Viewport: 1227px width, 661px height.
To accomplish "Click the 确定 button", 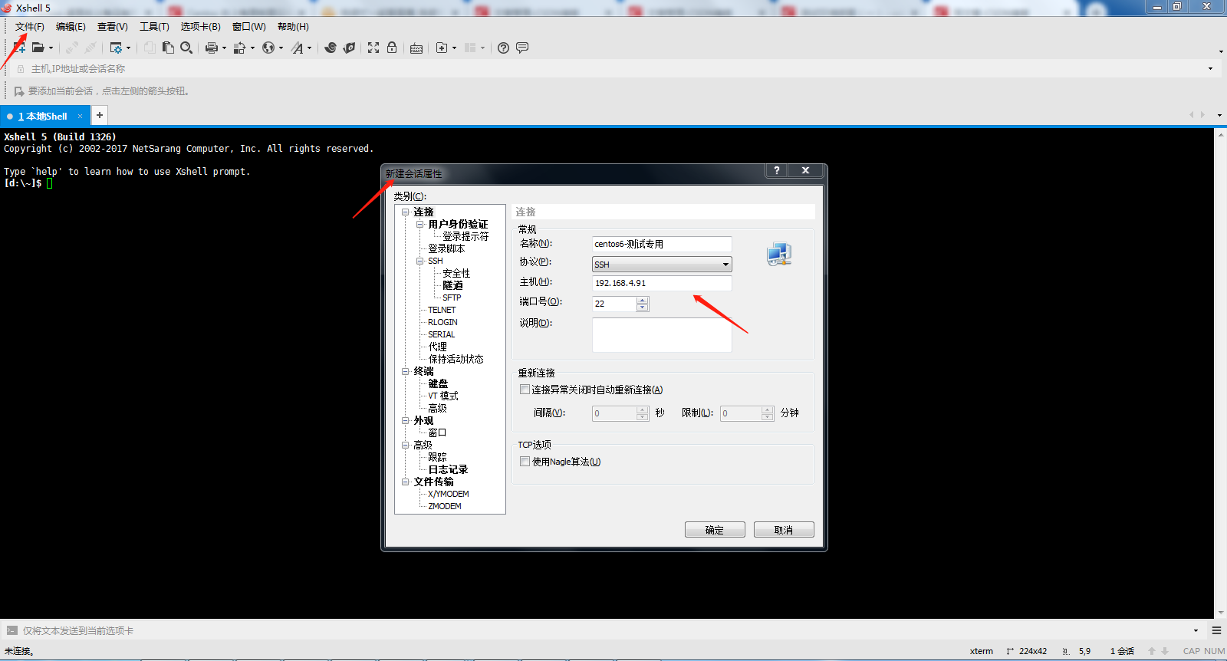I will 715,530.
